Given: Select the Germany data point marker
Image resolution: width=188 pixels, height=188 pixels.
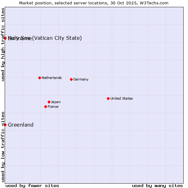Looking at the screenshot, I should coord(71,79).
